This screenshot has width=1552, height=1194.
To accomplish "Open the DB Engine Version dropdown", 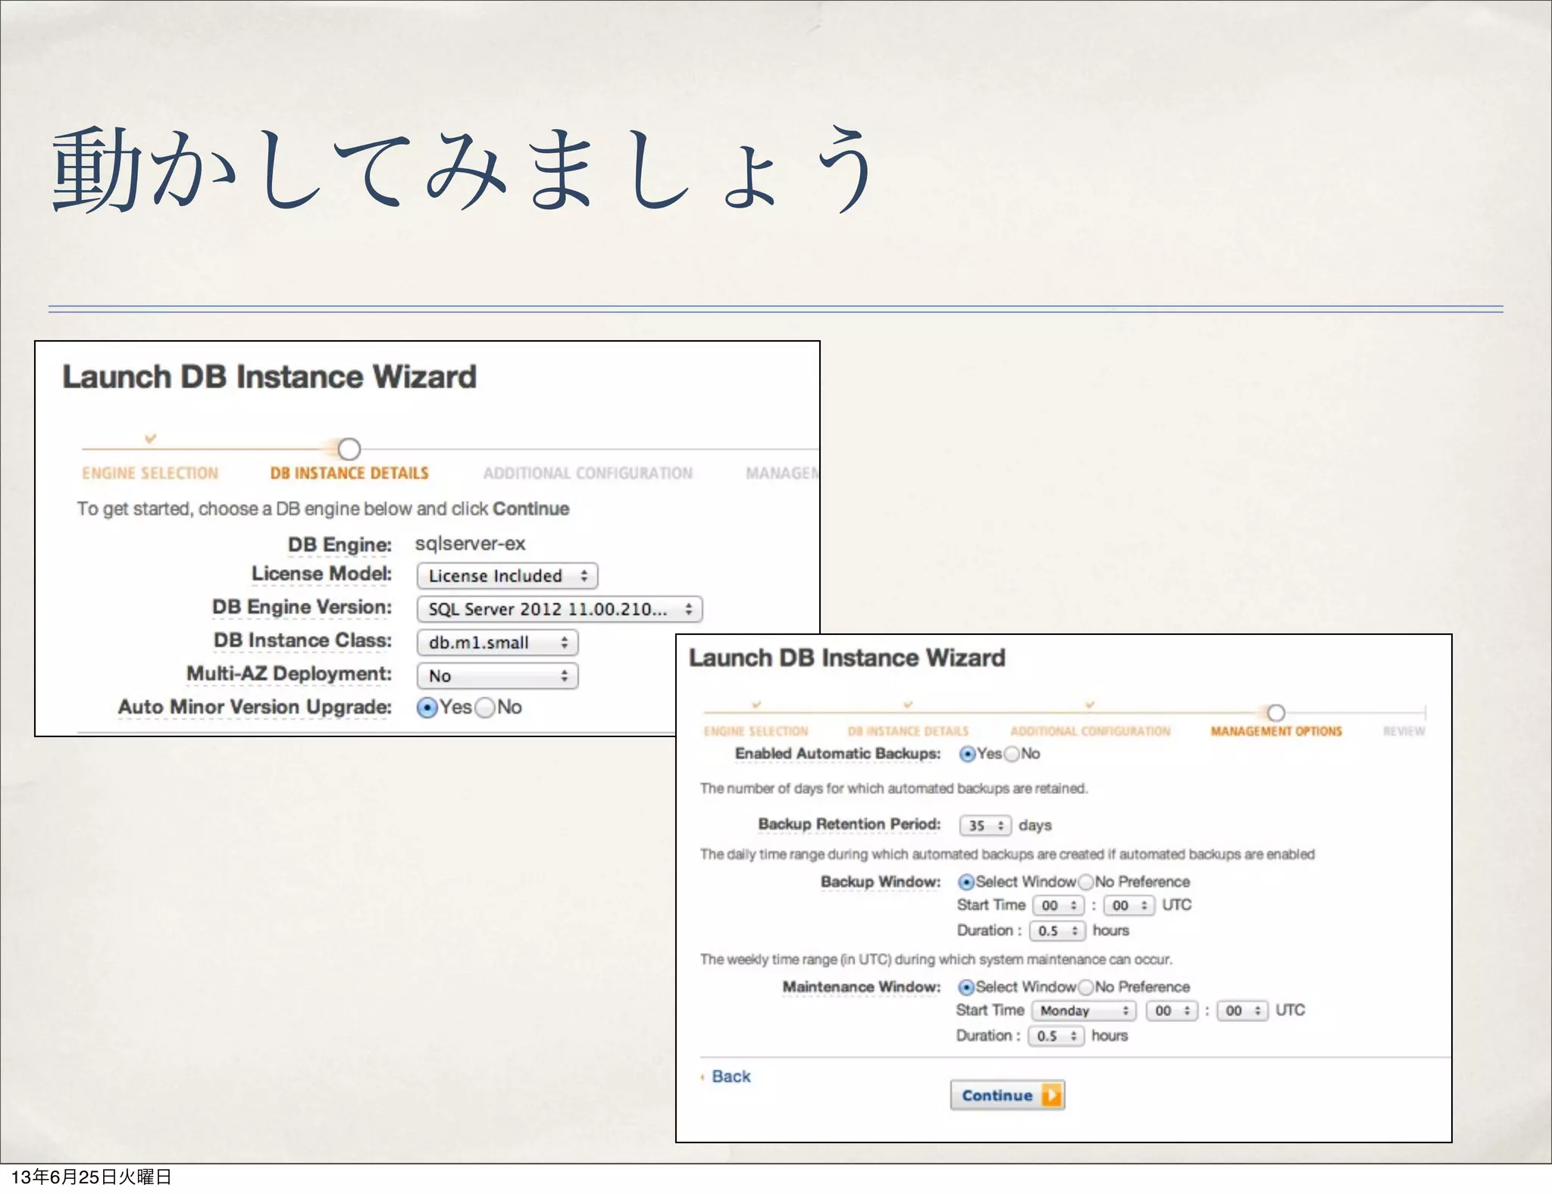I will (x=559, y=609).
